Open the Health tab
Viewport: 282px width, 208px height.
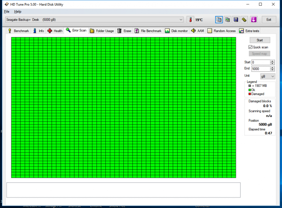[x=55, y=31]
